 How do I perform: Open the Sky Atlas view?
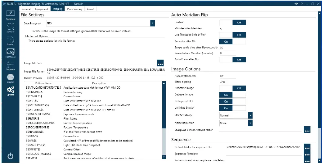pos(10,27)
